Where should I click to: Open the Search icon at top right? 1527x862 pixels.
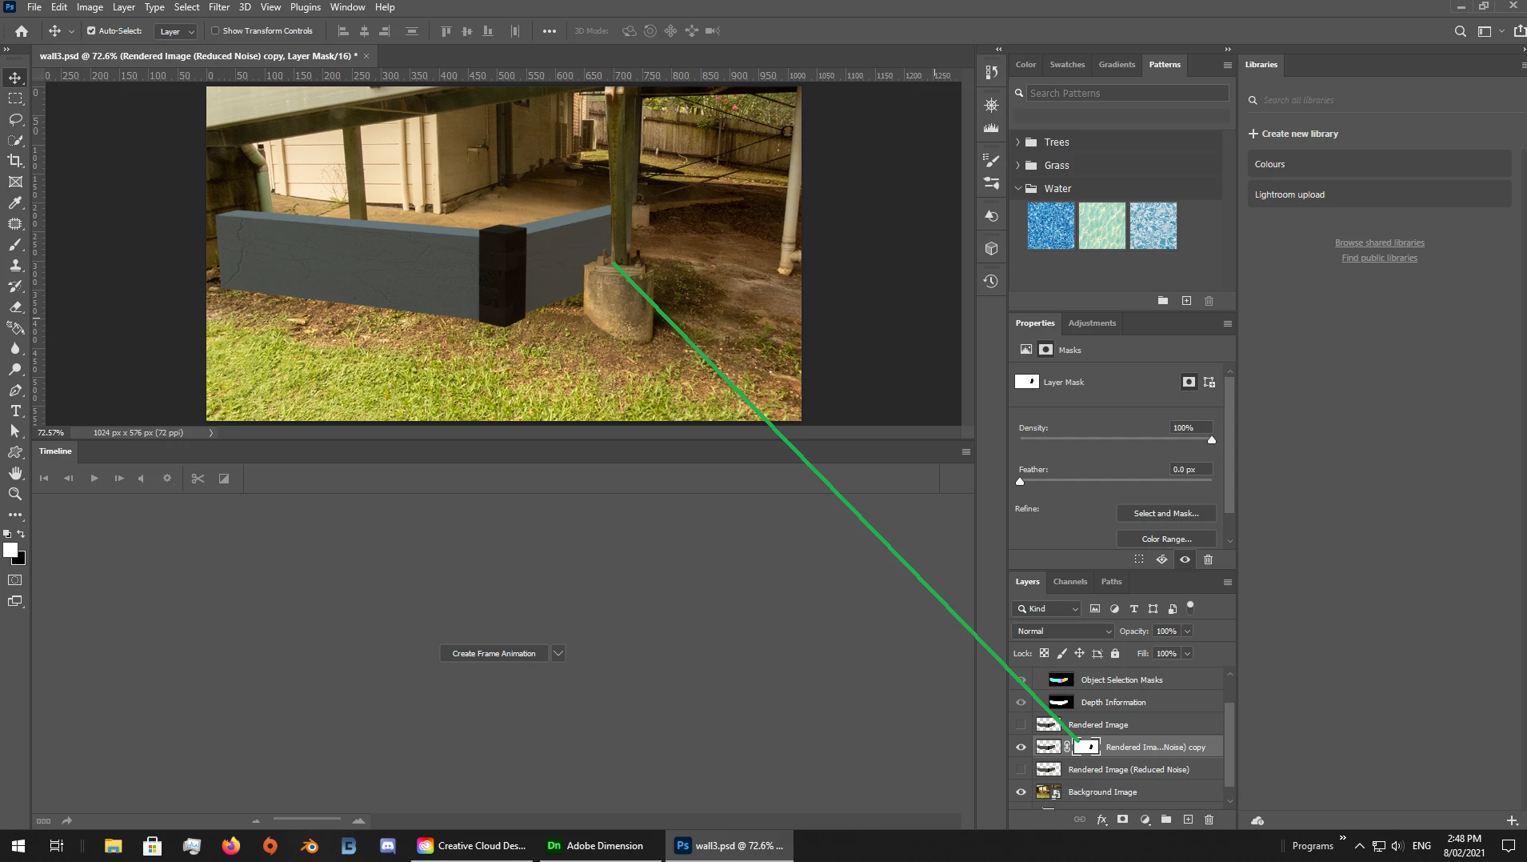click(1461, 31)
